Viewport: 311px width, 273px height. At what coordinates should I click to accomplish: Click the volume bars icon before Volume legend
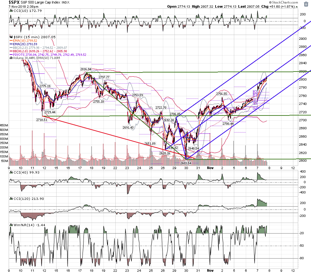click(11, 58)
